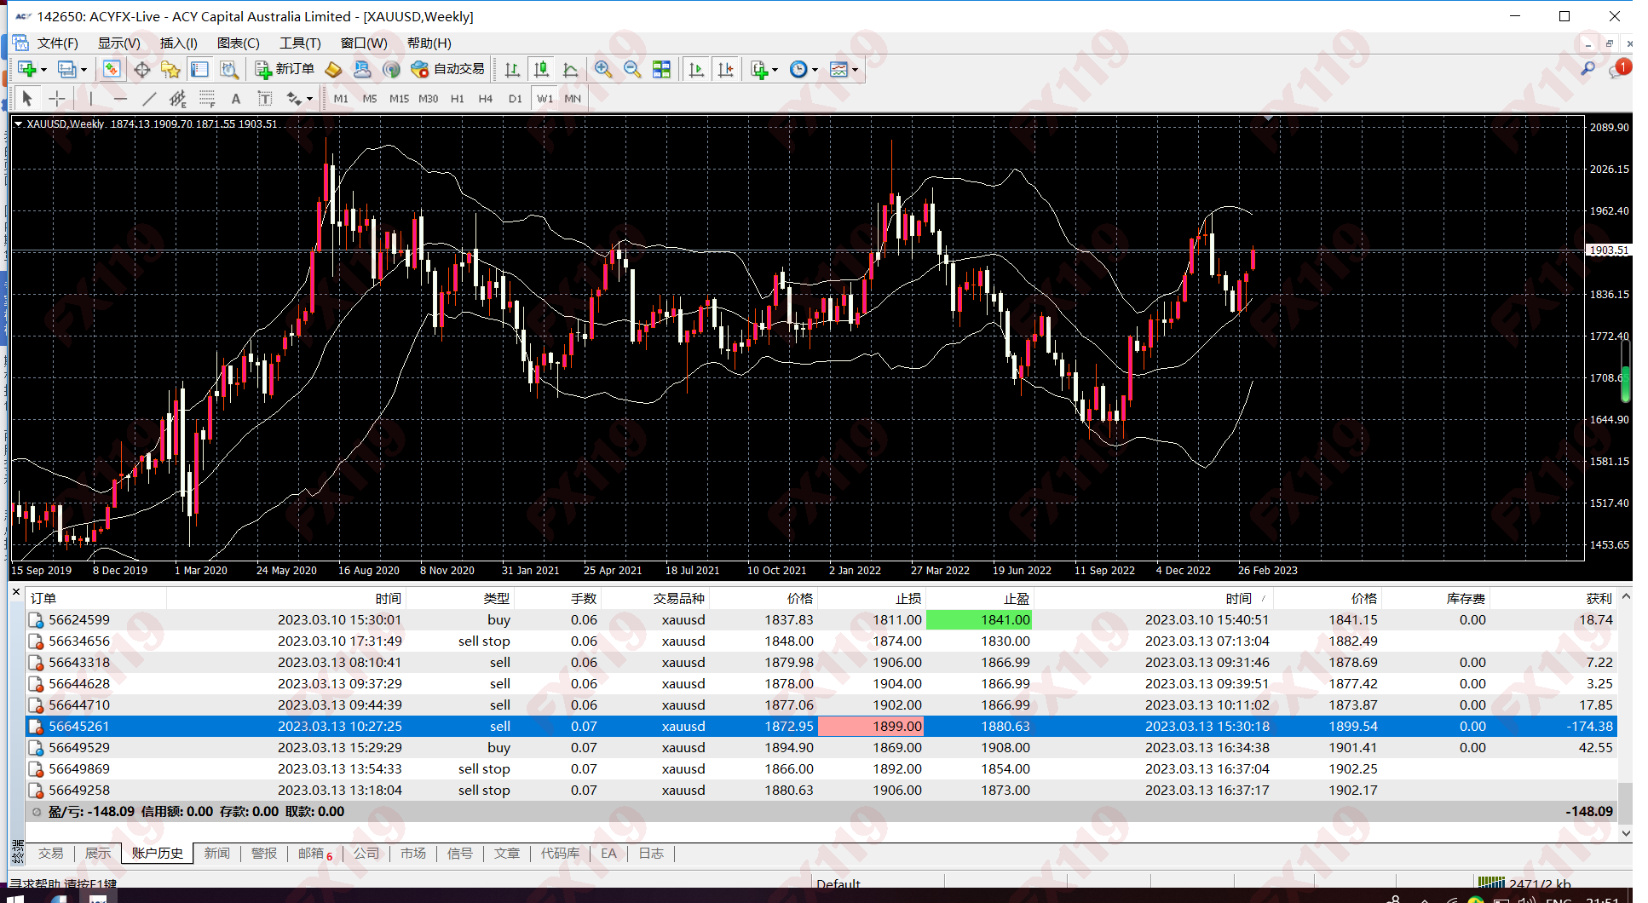Select the Draw Trendline tool
1648x903 pixels.
pos(148,98)
